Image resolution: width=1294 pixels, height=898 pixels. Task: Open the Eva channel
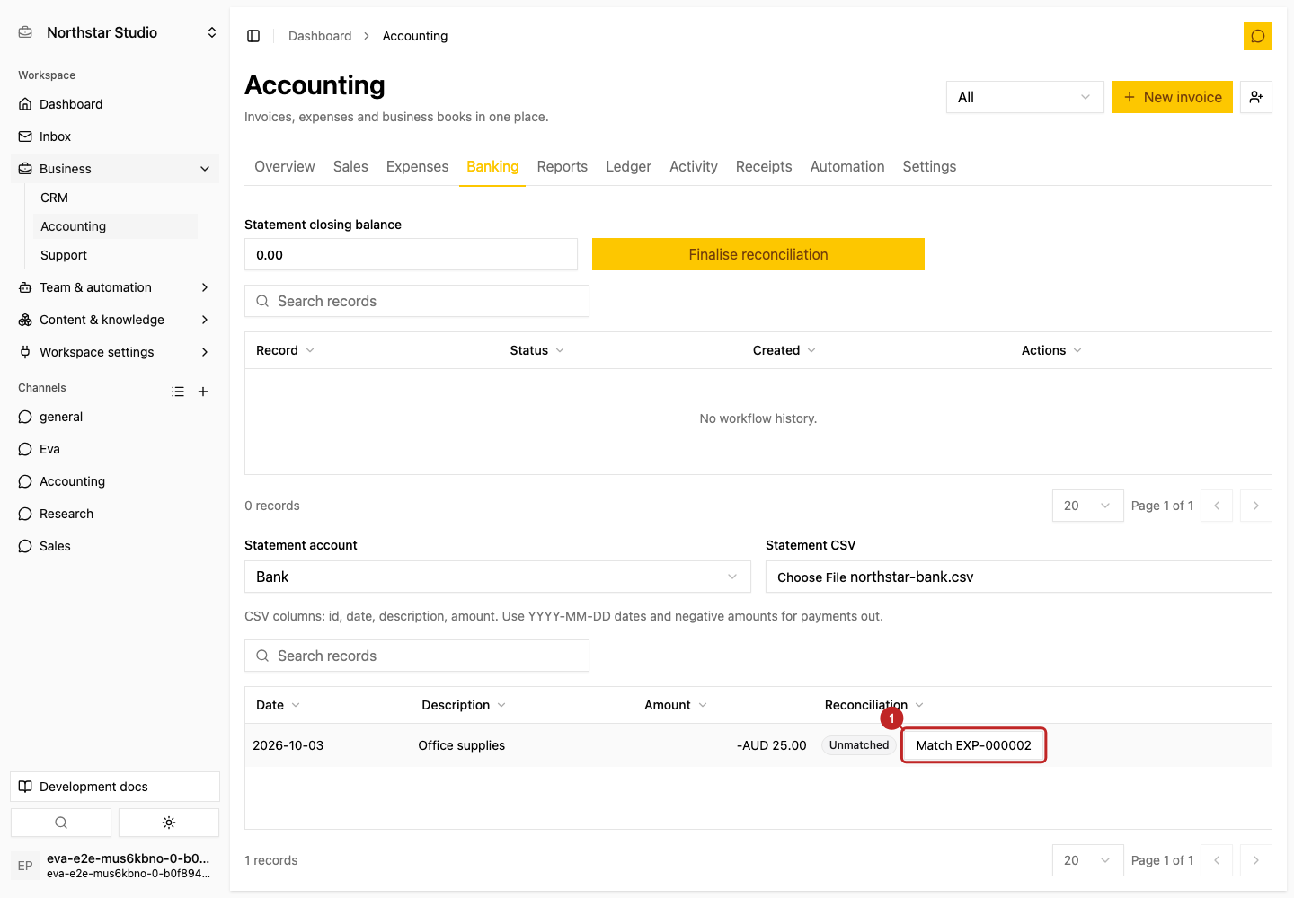(115, 449)
